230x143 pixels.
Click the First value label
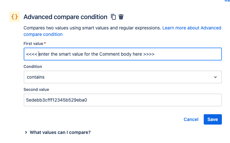pyautogui.click(x=33, y=43)
